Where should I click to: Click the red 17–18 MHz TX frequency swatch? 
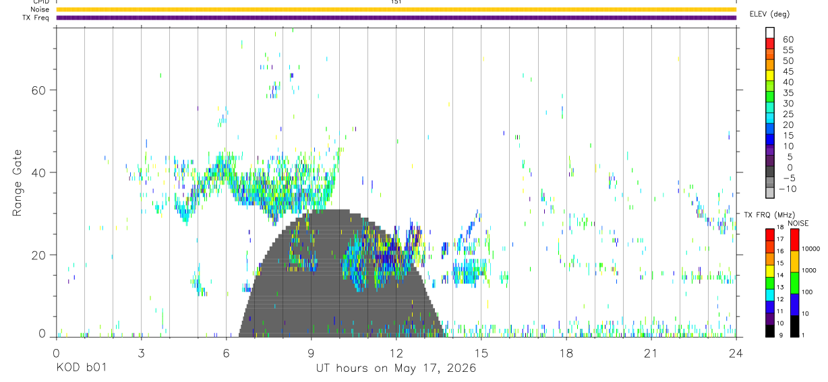(x=769, y=234)
